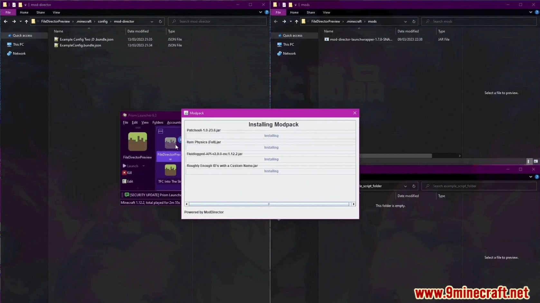540x303 pixels.
Task: Open Home ribbon tab in mod-director window
Action: tap(24, 13)
